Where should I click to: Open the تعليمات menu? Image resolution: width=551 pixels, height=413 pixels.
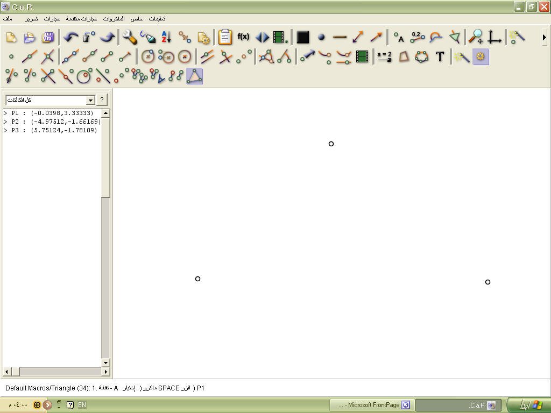click(157, 19)
